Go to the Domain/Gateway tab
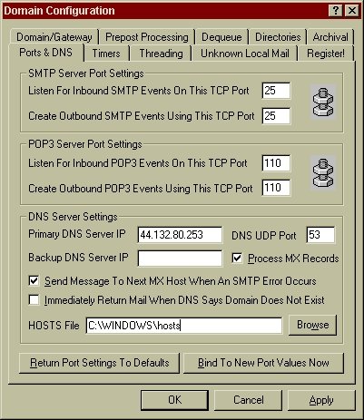The width and height of the screenshot is (364, 420). tap(54, 37)
